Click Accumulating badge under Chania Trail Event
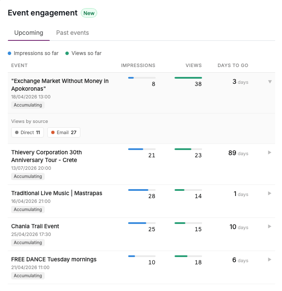282x291 pixels. point(28,242)
